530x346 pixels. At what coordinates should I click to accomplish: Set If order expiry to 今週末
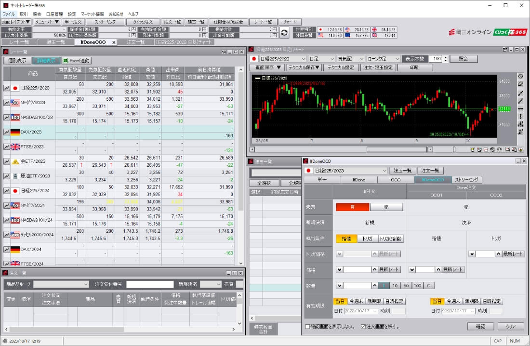356,301
